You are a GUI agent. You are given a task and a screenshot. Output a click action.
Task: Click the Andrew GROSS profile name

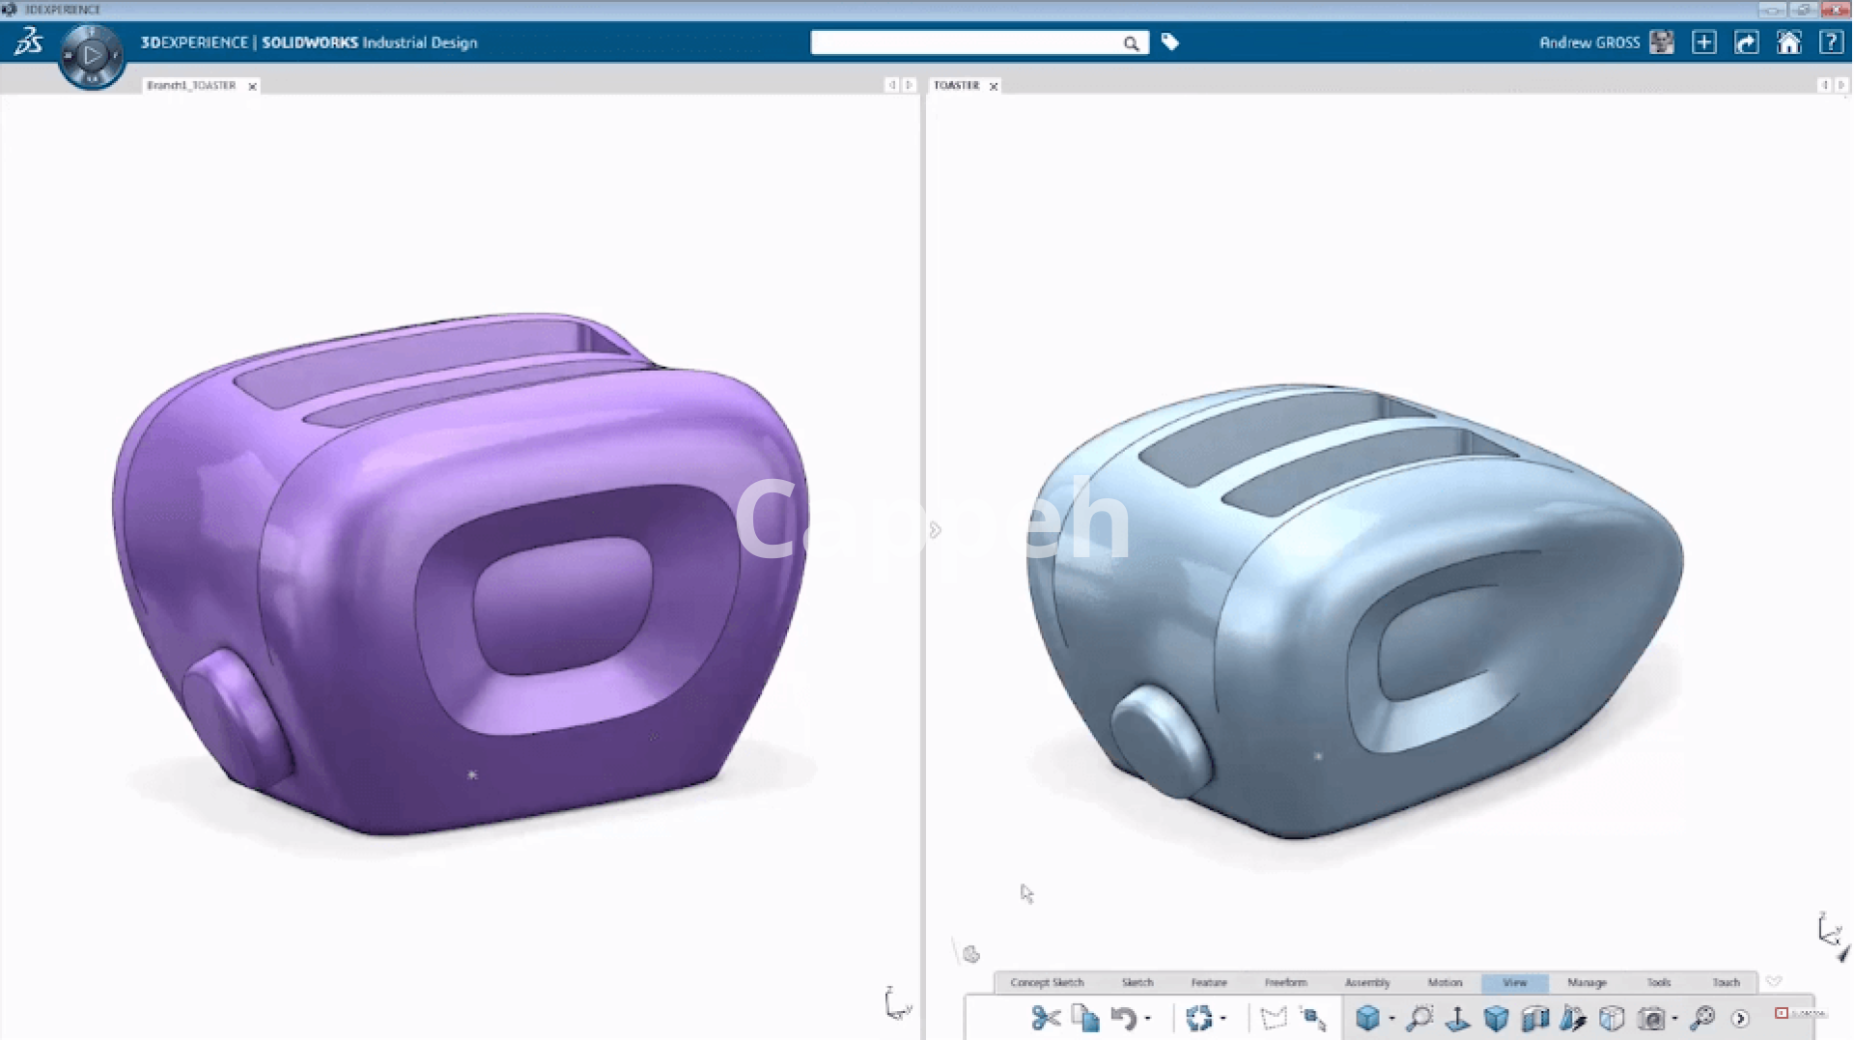point(1588,42)
